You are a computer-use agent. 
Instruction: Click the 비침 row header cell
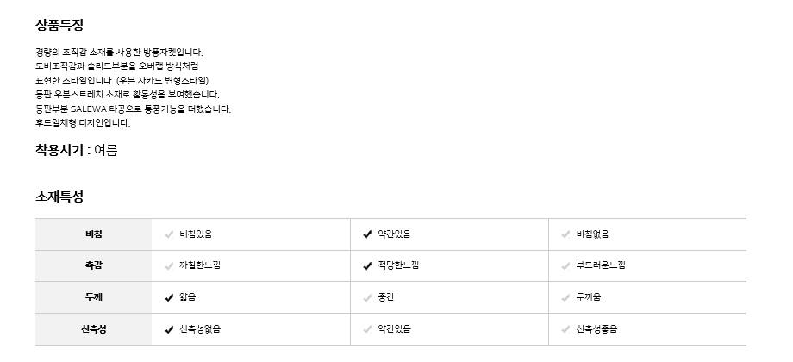coord(93,234)
